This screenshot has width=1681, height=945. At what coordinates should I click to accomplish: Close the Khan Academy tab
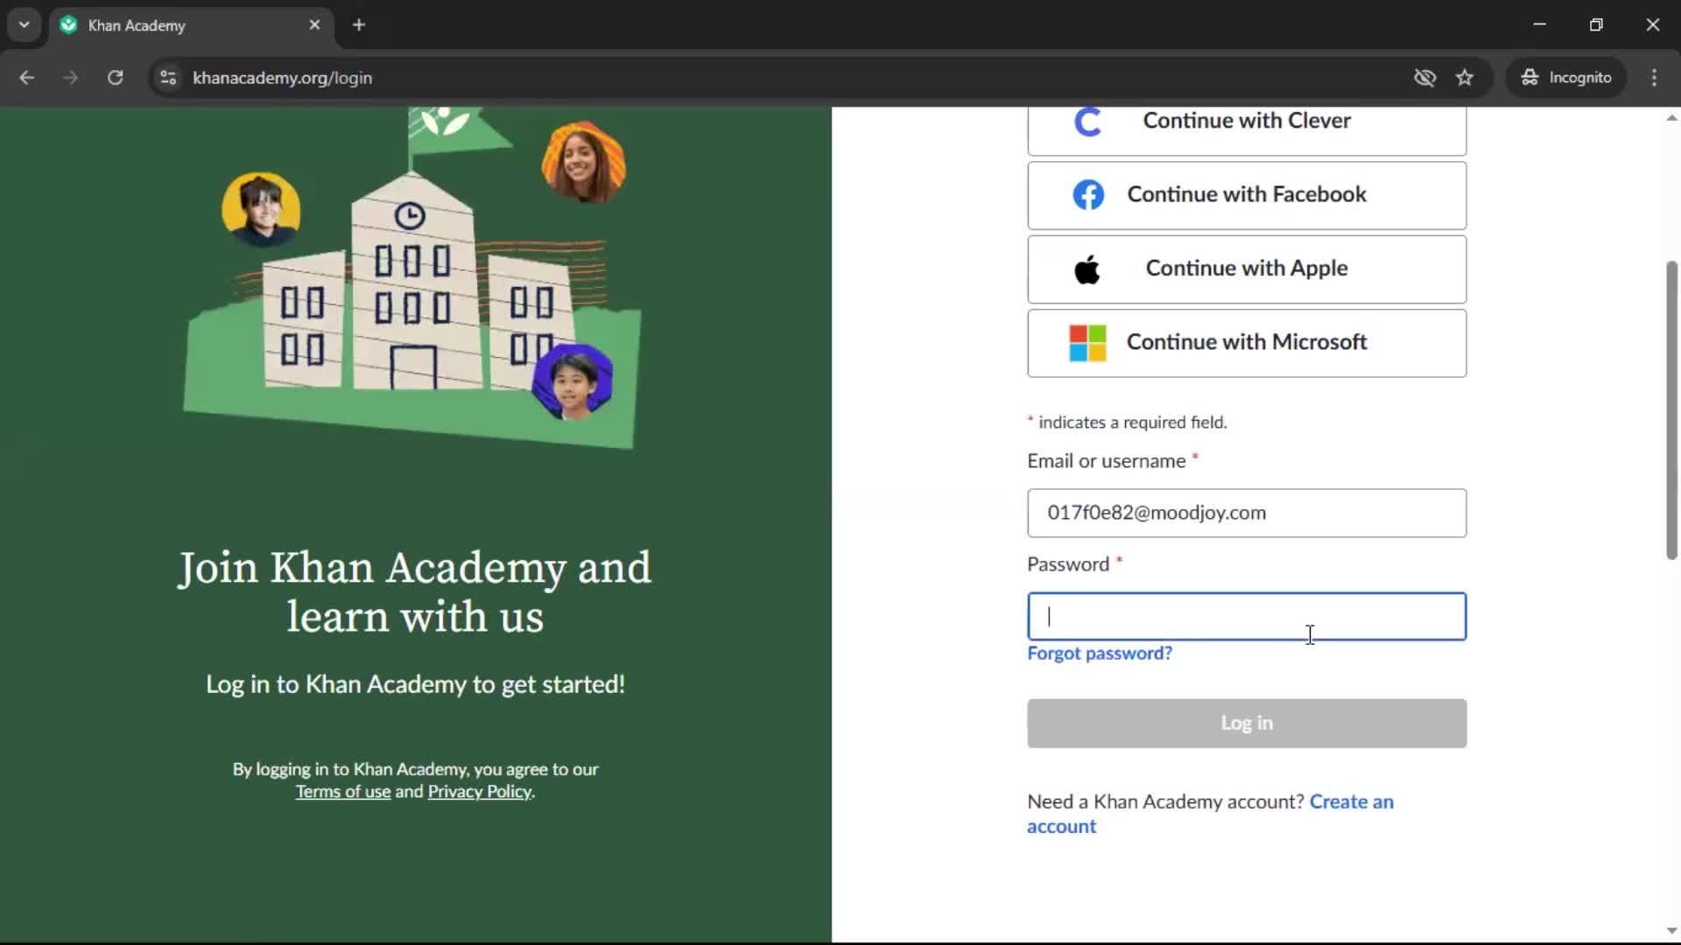[314, 25]
